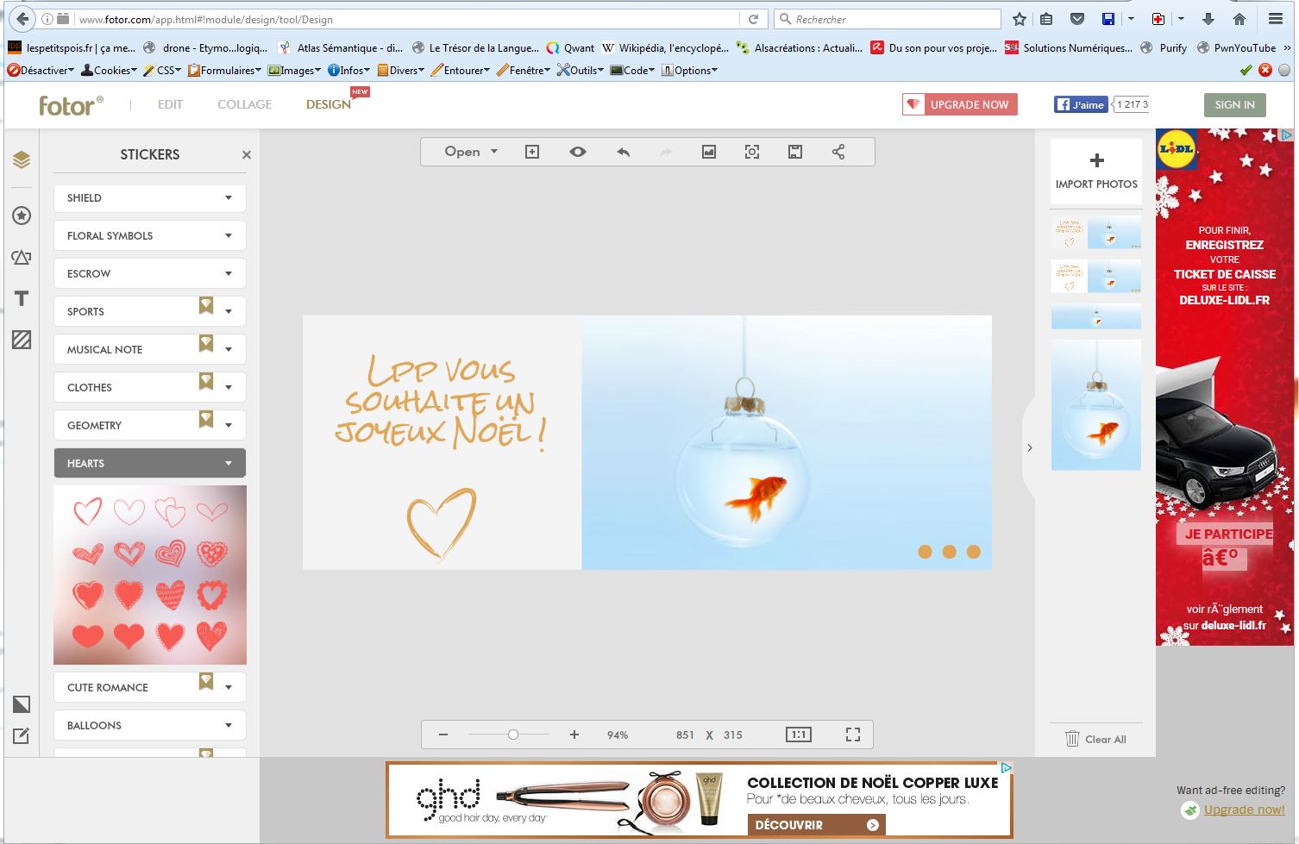Open the Open dropdown menu
This screenshot has width=1299, height=844.
471,152
